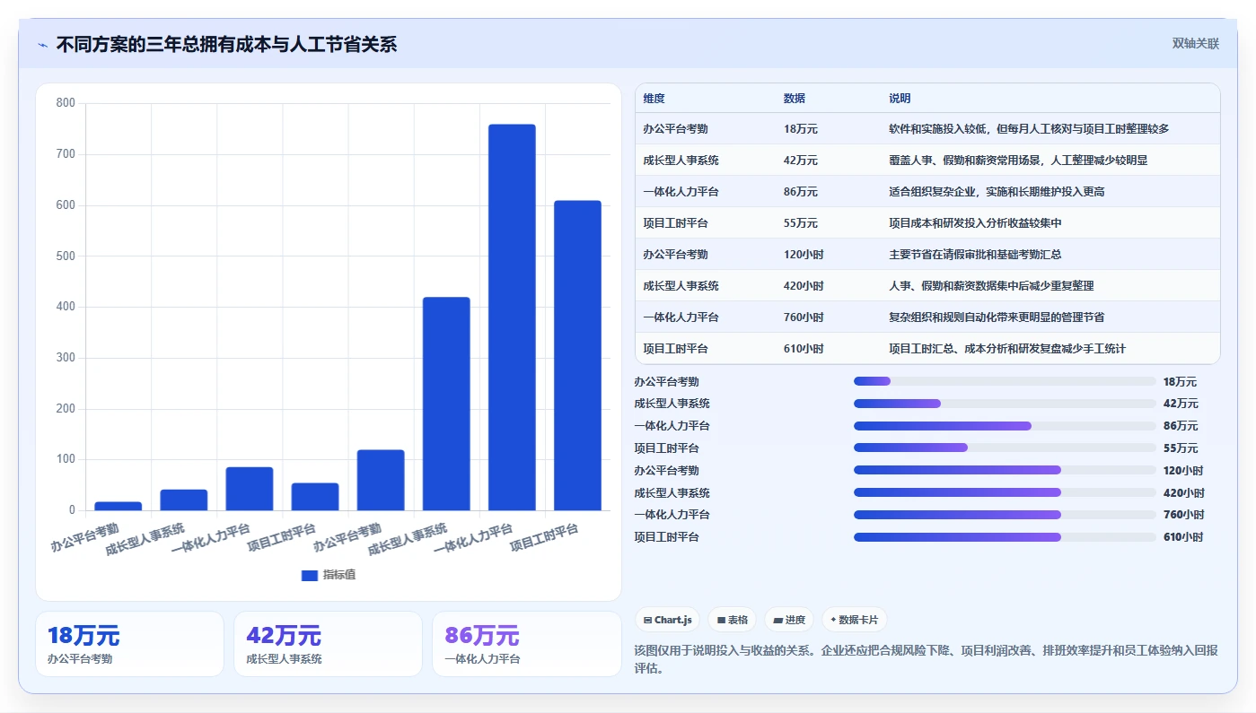Click the chart icon beside the page title

[x=42, y=45]
